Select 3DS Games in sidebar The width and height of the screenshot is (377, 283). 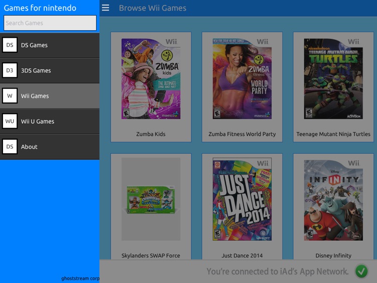50,70
